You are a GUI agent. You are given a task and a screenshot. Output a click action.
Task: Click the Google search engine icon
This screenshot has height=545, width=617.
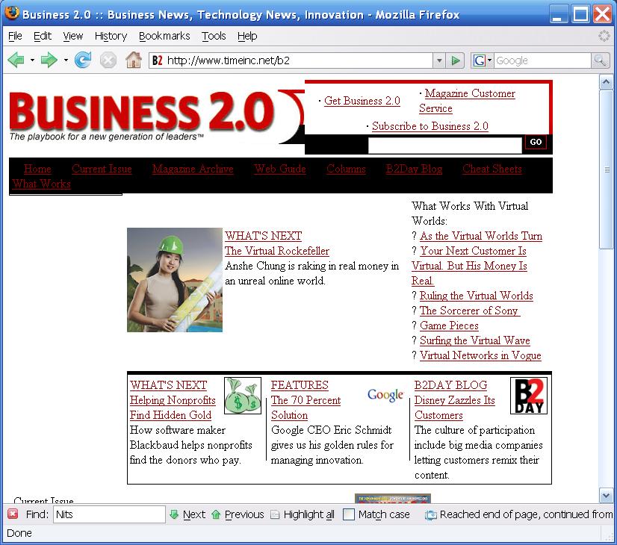point(479,60)
